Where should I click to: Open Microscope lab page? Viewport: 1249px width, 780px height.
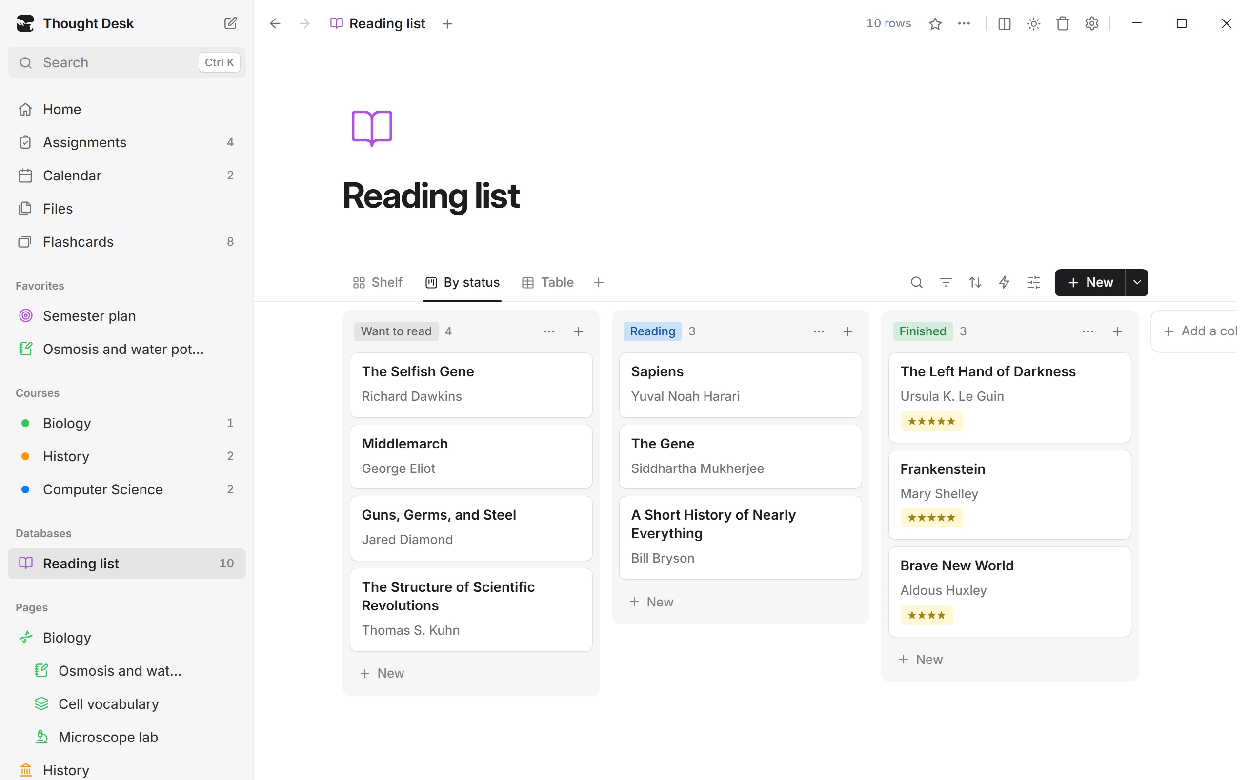click(x=126, y=737)
